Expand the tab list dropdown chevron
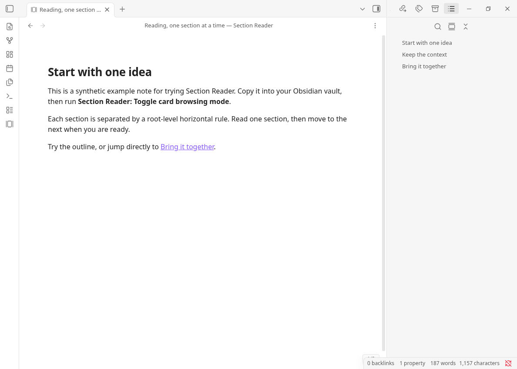This screenshot has height=369, width=517. pos(363,9)
